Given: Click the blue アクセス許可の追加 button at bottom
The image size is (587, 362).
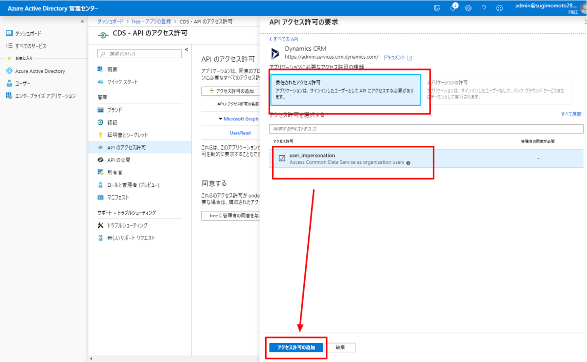Looking at the screenshot, I should coord(296,347).
